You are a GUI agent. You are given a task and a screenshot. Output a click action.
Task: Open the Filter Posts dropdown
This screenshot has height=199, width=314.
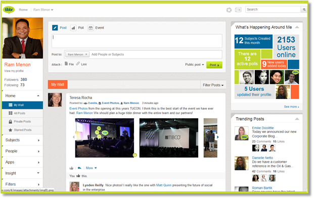coord(213,85)
